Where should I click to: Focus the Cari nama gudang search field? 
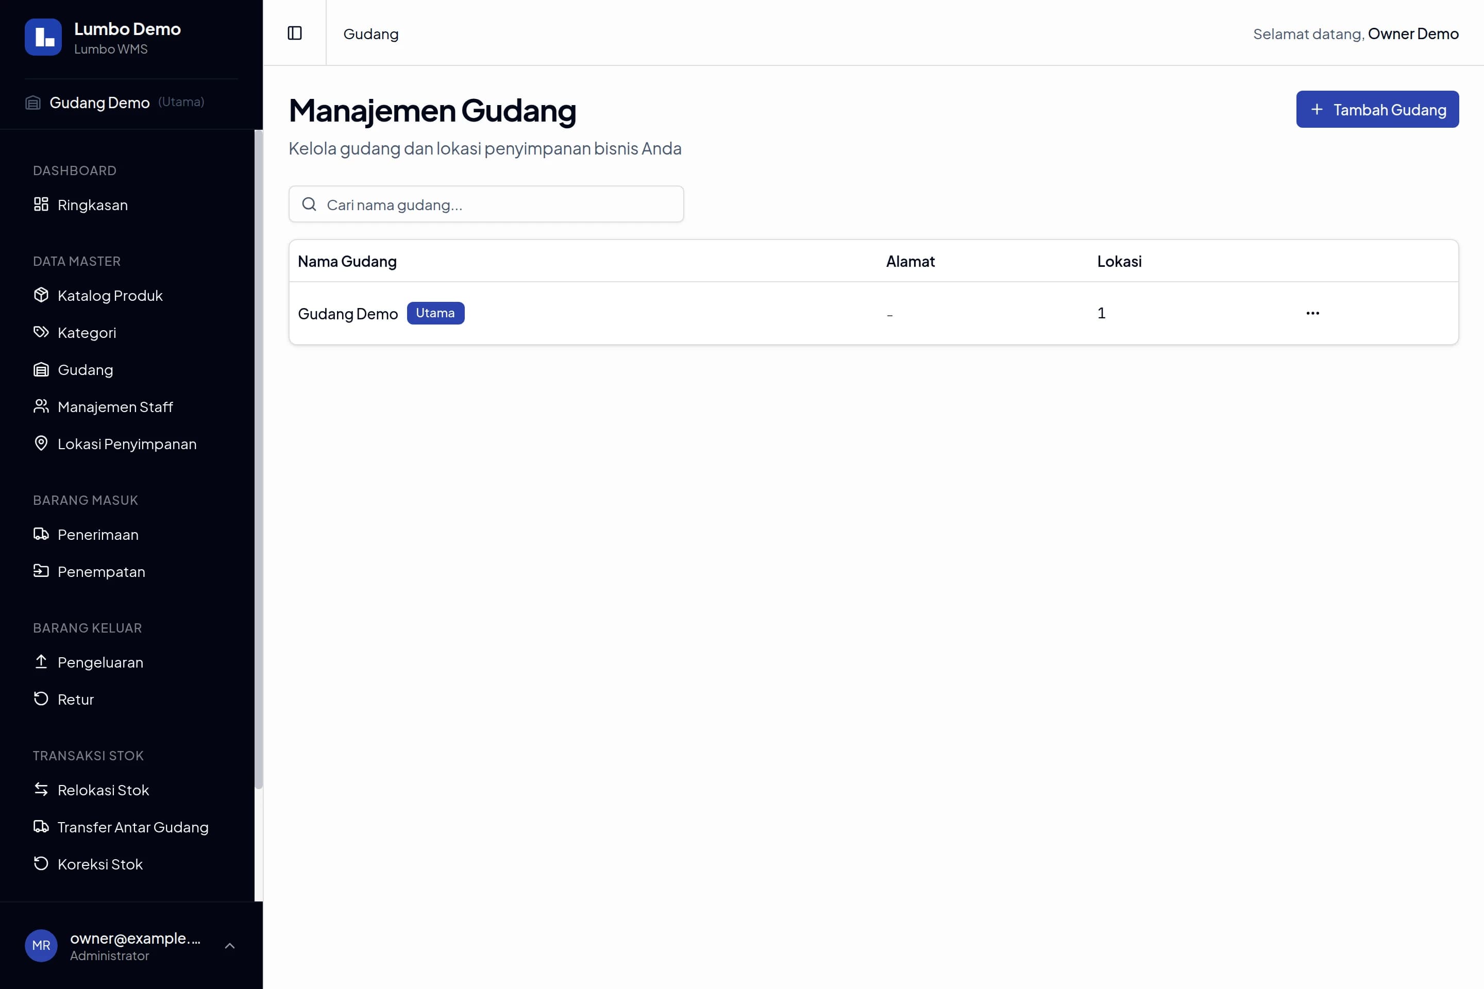coord(486,204)
